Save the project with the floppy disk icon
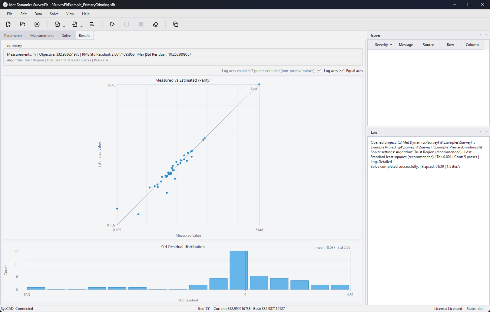Viewport: 490px width, 312px height. point(37,24)
